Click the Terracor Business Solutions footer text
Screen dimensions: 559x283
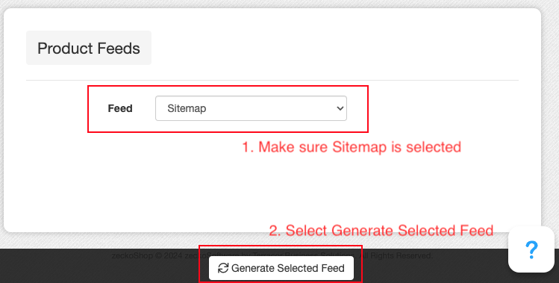coord(303,254)
